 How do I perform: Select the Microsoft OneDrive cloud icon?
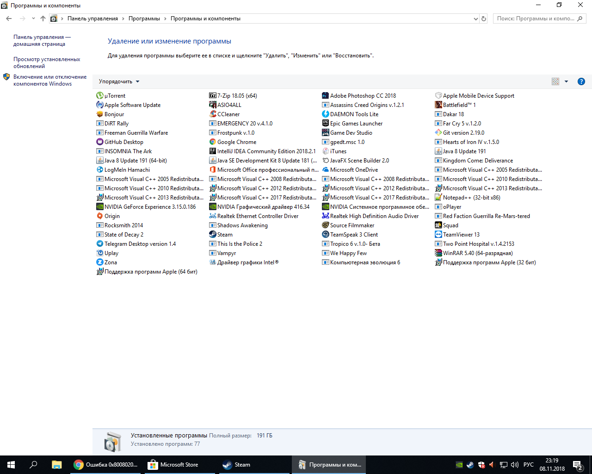coord(326,170)
